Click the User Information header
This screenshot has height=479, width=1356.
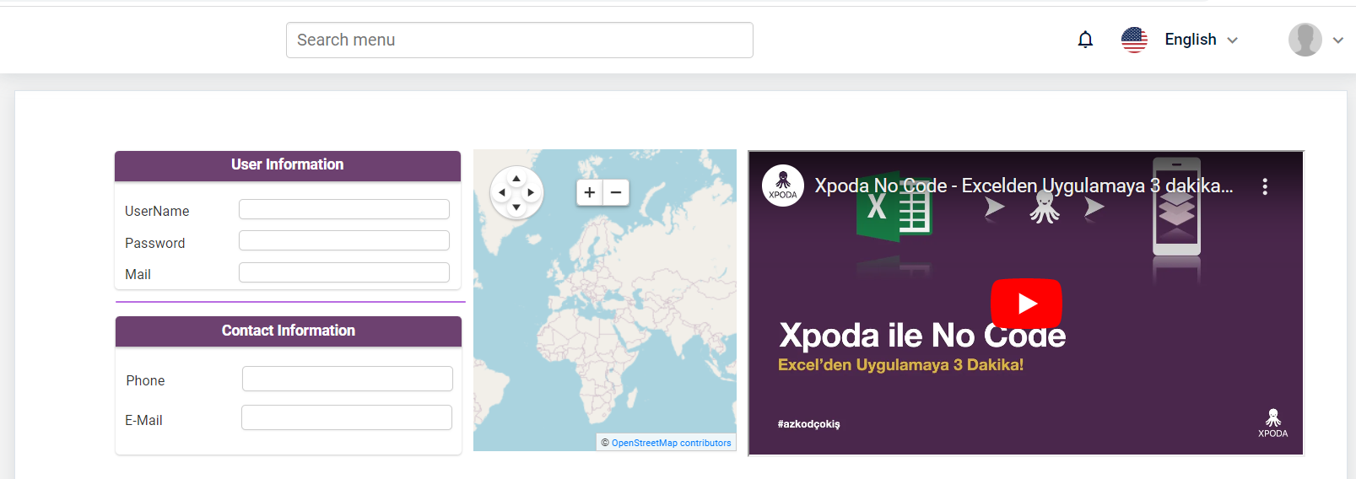[288, 165]
